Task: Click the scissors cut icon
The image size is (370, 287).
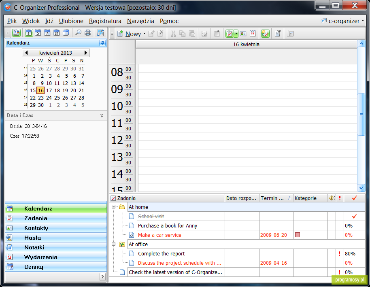Action: coord(173,34)
